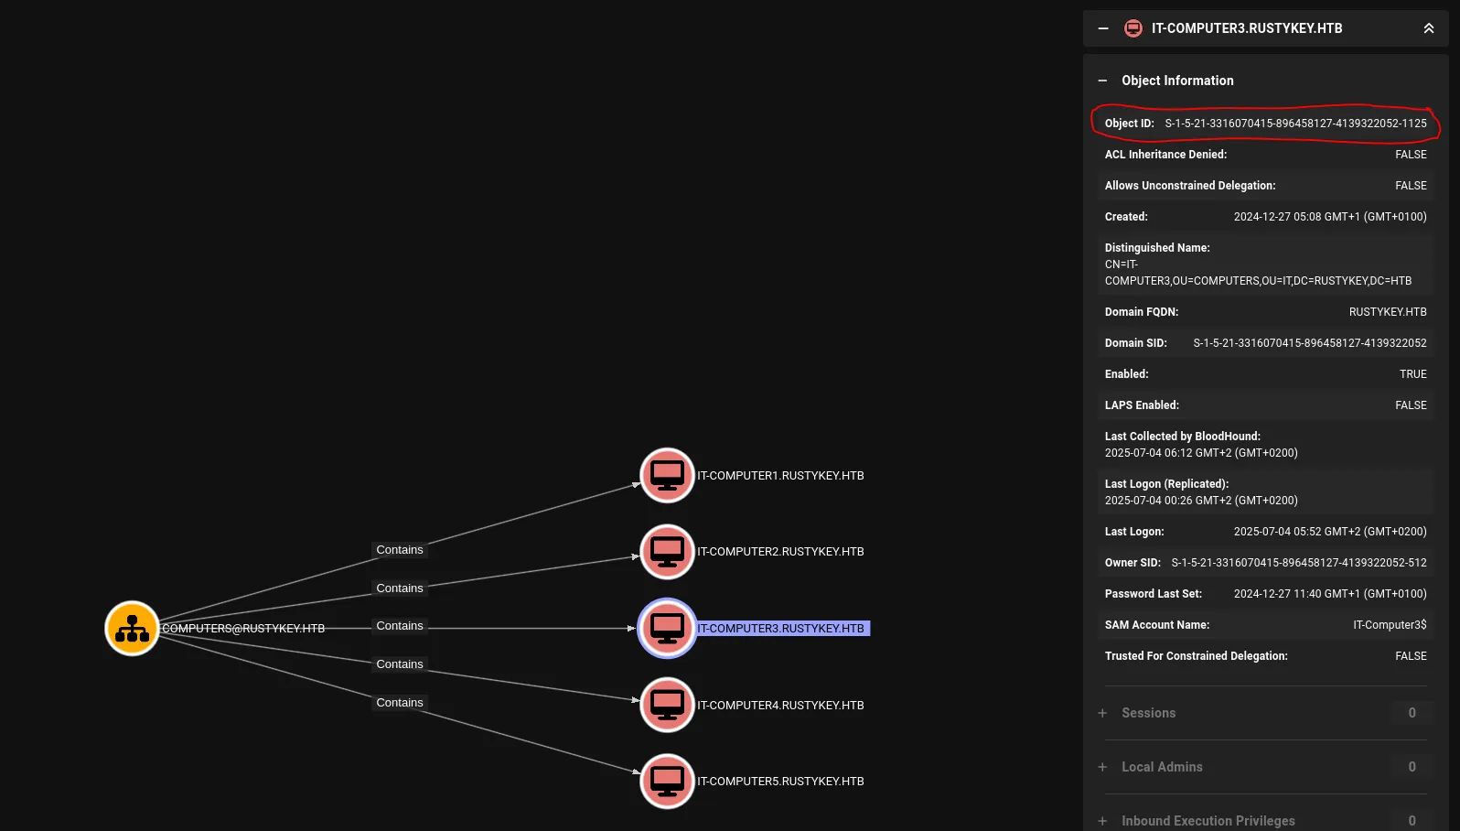
Task: Click the Object ID SID value
Action: coord(1294,124)
